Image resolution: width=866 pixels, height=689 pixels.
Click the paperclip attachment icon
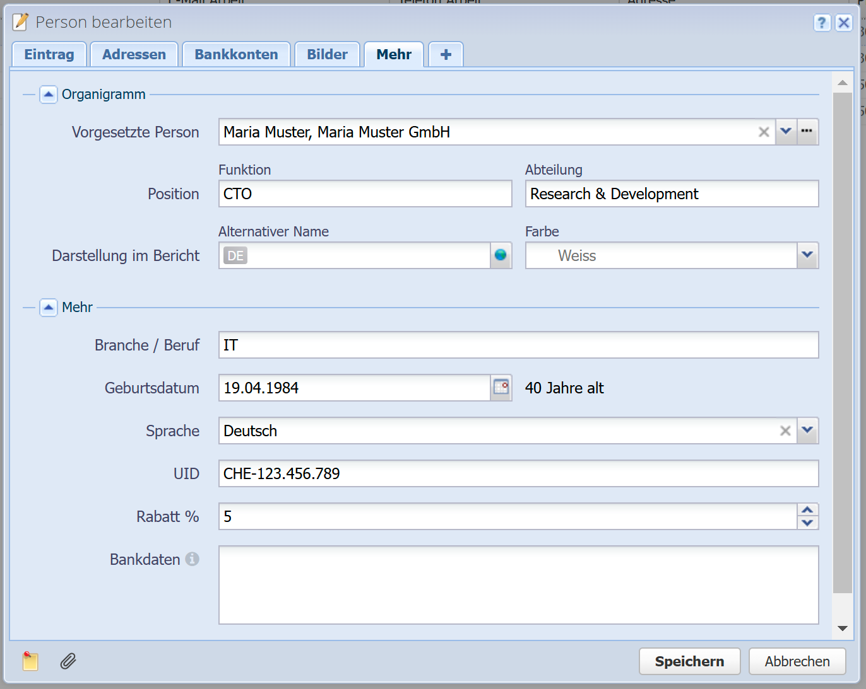[x=68, y=661]
